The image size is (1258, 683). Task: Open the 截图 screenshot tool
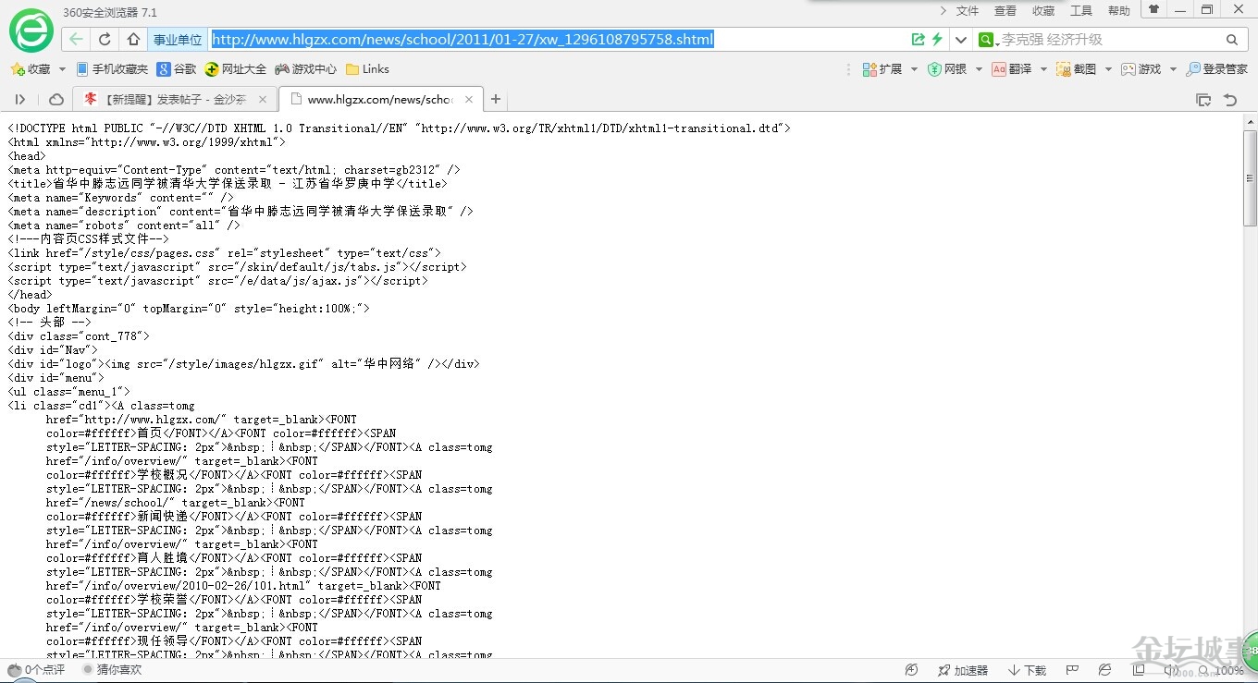tap(1077, 69)
